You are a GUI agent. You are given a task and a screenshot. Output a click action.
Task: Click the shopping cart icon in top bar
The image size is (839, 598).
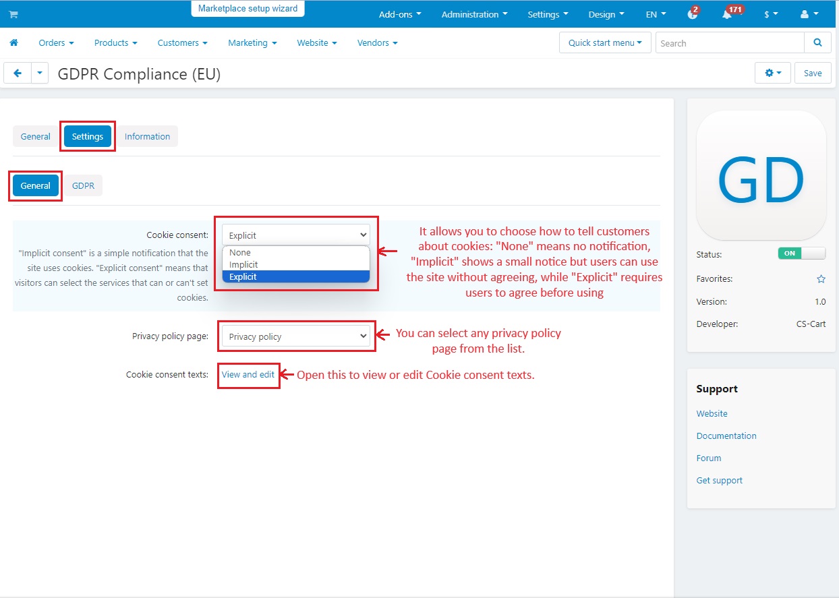[x=13, y=14]
